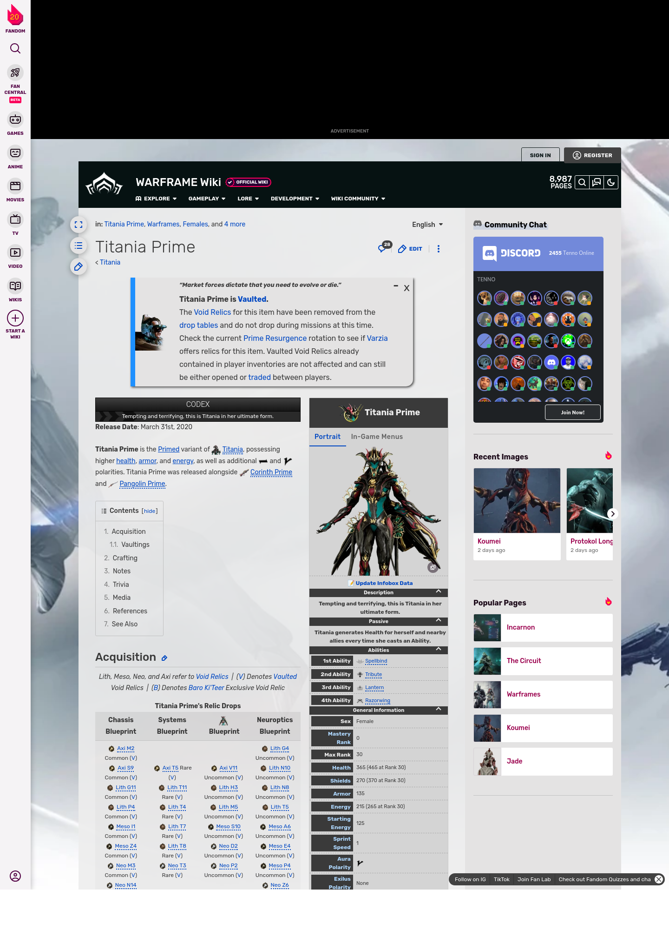Open the Wikis book icon
Screen dimensions: 669x930
(x=15, y=286)
